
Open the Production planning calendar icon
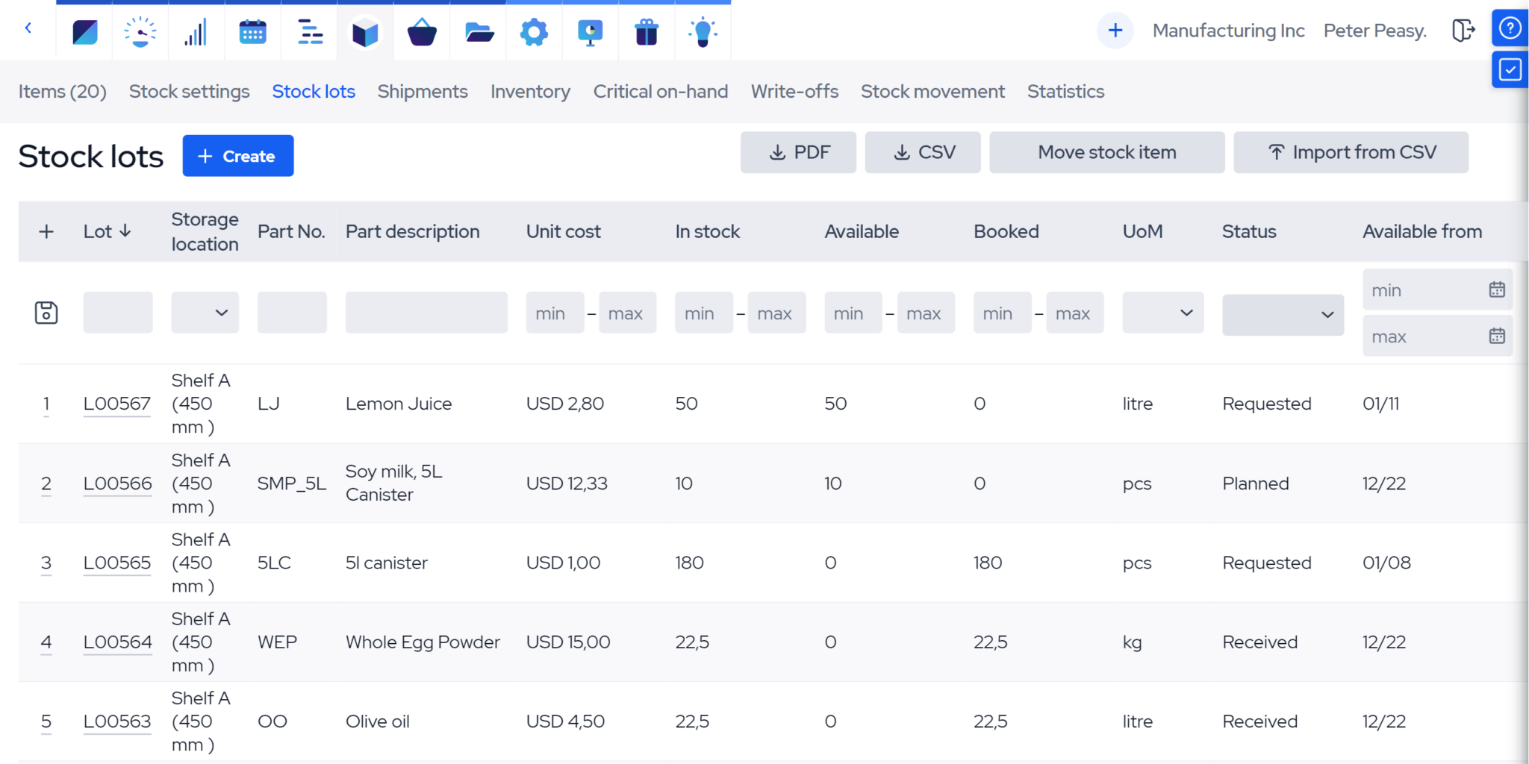[x=252, y=31]
